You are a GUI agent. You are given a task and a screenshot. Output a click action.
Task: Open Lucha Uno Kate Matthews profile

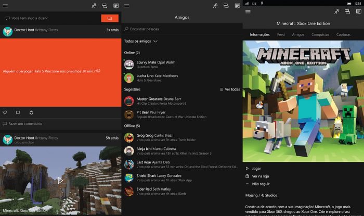tap(182, 78)
